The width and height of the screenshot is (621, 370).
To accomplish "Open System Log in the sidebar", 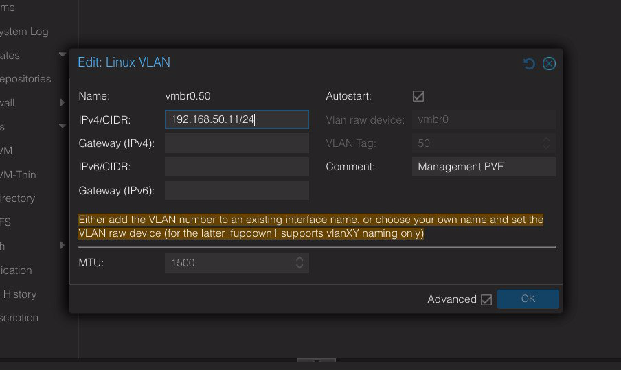I will (24, 32).
